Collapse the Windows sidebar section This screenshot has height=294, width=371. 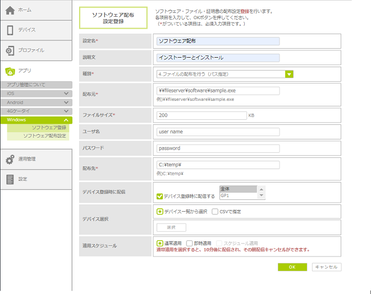click(x=66, y=120)
